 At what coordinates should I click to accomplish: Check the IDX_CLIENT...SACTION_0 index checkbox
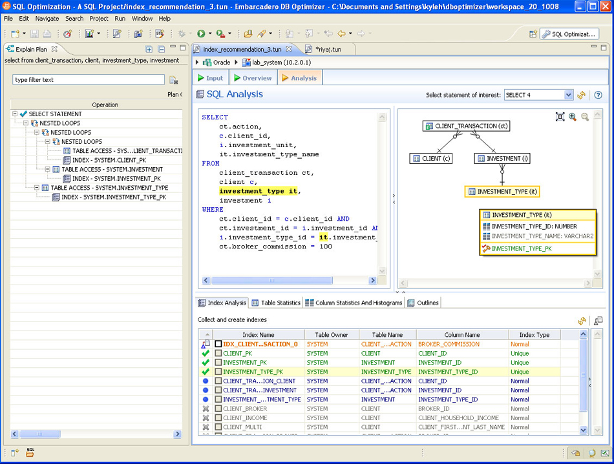pos(218,345)
